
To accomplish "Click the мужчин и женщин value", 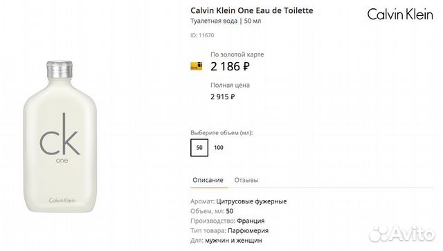I will click(233, 241).
